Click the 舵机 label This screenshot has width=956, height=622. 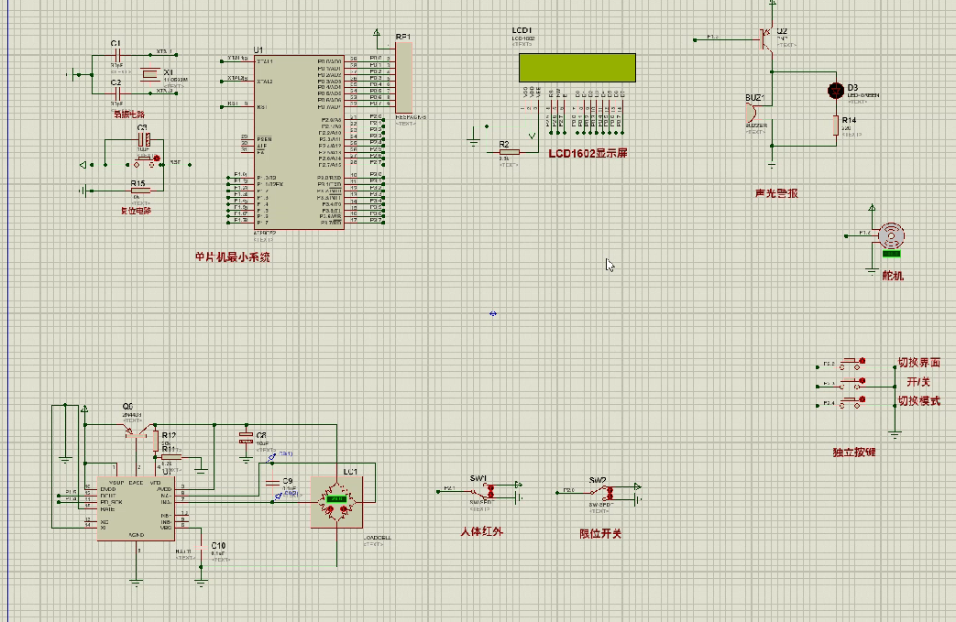pos(893,276)
